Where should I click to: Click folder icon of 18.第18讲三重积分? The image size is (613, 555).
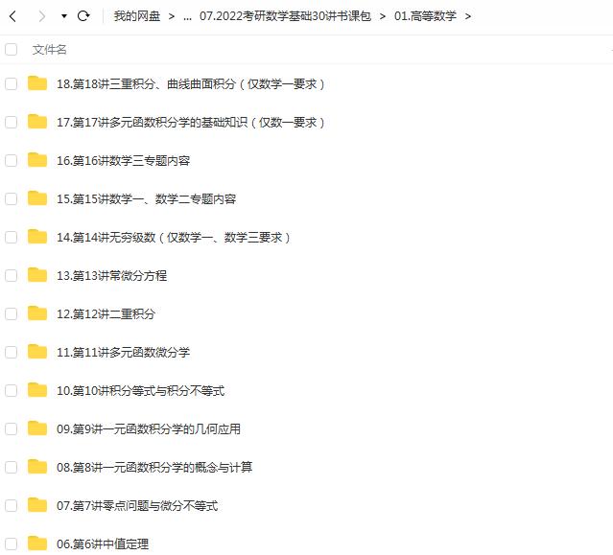(37, 83)
